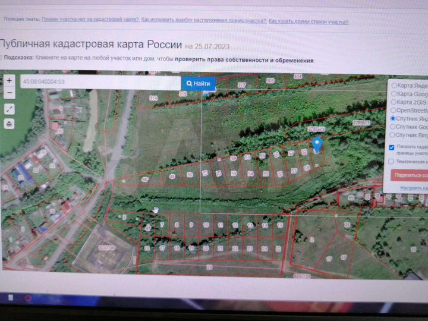Click parcel label 5 on map
The width and height of the screenshot is (428, 321).
pos(124,218)
